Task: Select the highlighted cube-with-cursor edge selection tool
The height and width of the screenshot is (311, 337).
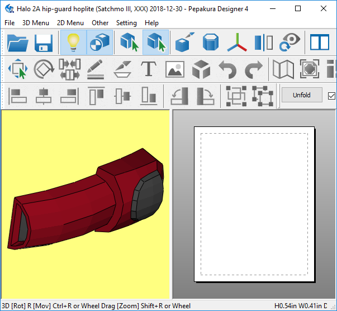Action: point(155,43)
